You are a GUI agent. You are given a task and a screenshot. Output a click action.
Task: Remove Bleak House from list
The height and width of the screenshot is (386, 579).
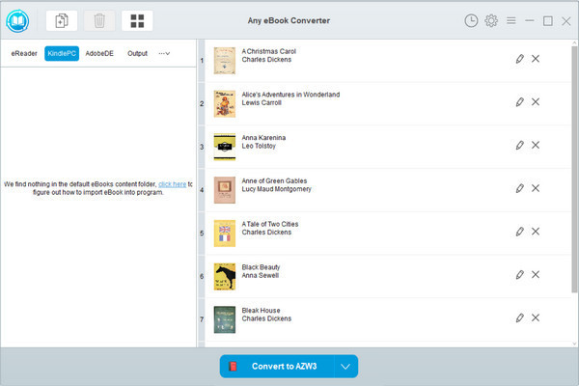536,317
